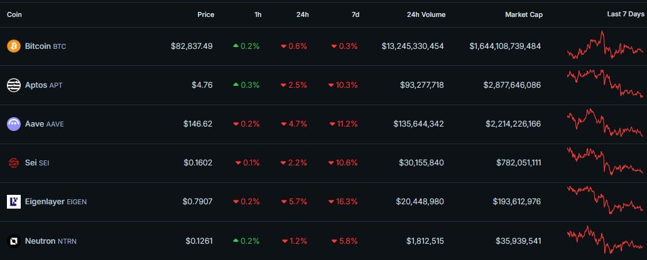Open the Neutron coin name link
Screen dimensions: 647x260
[40, 241]
